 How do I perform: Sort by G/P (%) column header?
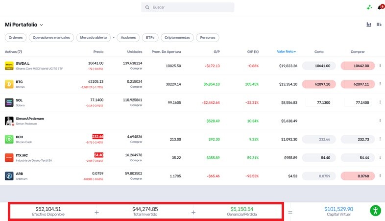(x=253, y=52)
